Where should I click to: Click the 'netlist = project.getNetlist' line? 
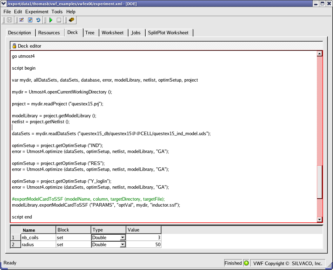click(x=41, y=122)
